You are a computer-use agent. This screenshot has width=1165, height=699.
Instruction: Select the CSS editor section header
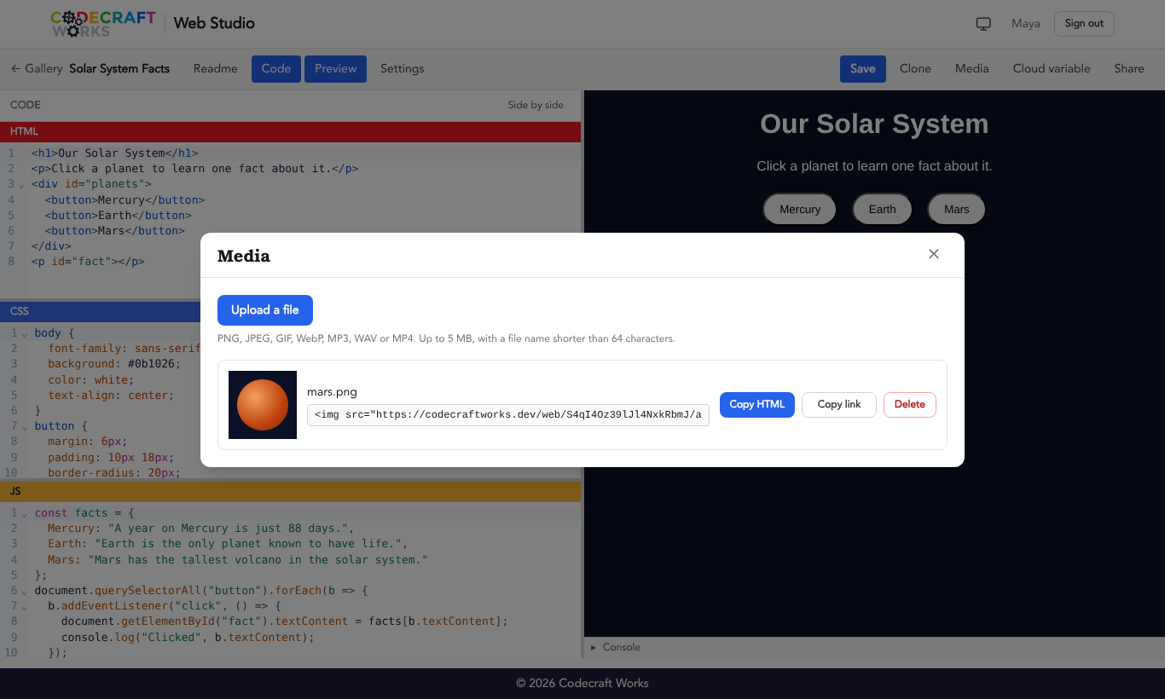[291, 311]
